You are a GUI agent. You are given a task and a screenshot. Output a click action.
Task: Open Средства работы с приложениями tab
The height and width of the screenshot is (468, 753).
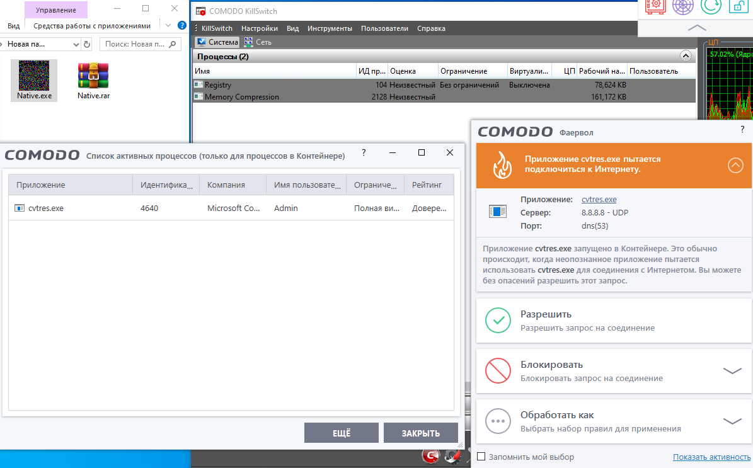[92, 26]
